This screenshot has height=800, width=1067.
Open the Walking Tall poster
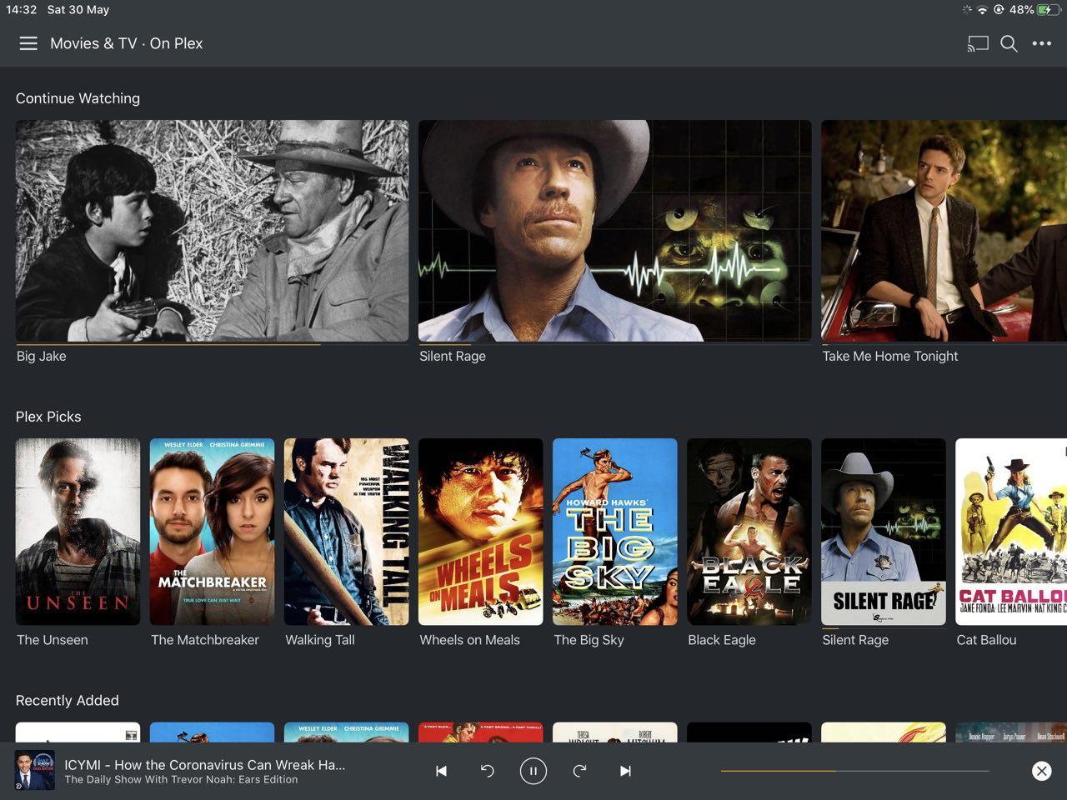(x=347, y=532)
